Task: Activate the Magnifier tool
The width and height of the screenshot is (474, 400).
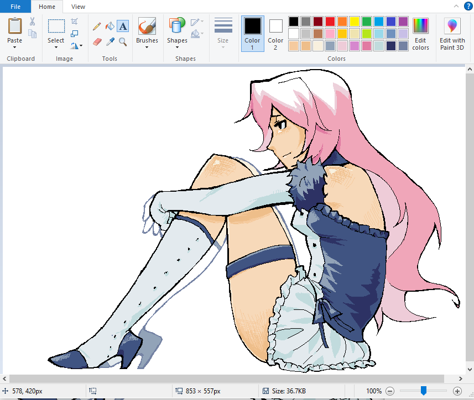Action: [123, 41]
